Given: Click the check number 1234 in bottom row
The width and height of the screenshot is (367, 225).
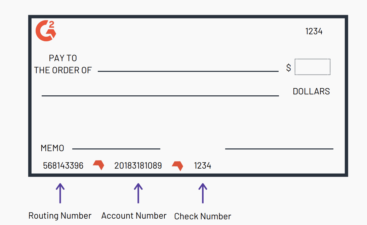Looking at the screenshot, I should [x=203, y=166].
